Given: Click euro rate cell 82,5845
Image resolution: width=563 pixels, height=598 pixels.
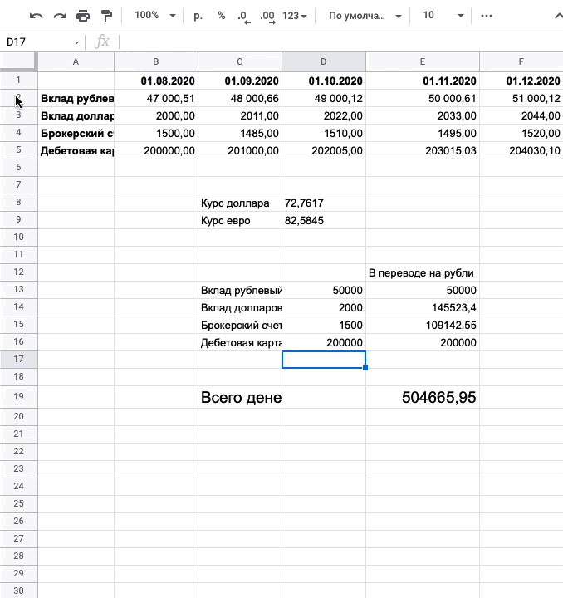Looking at the screenshot, I should 324,220.
